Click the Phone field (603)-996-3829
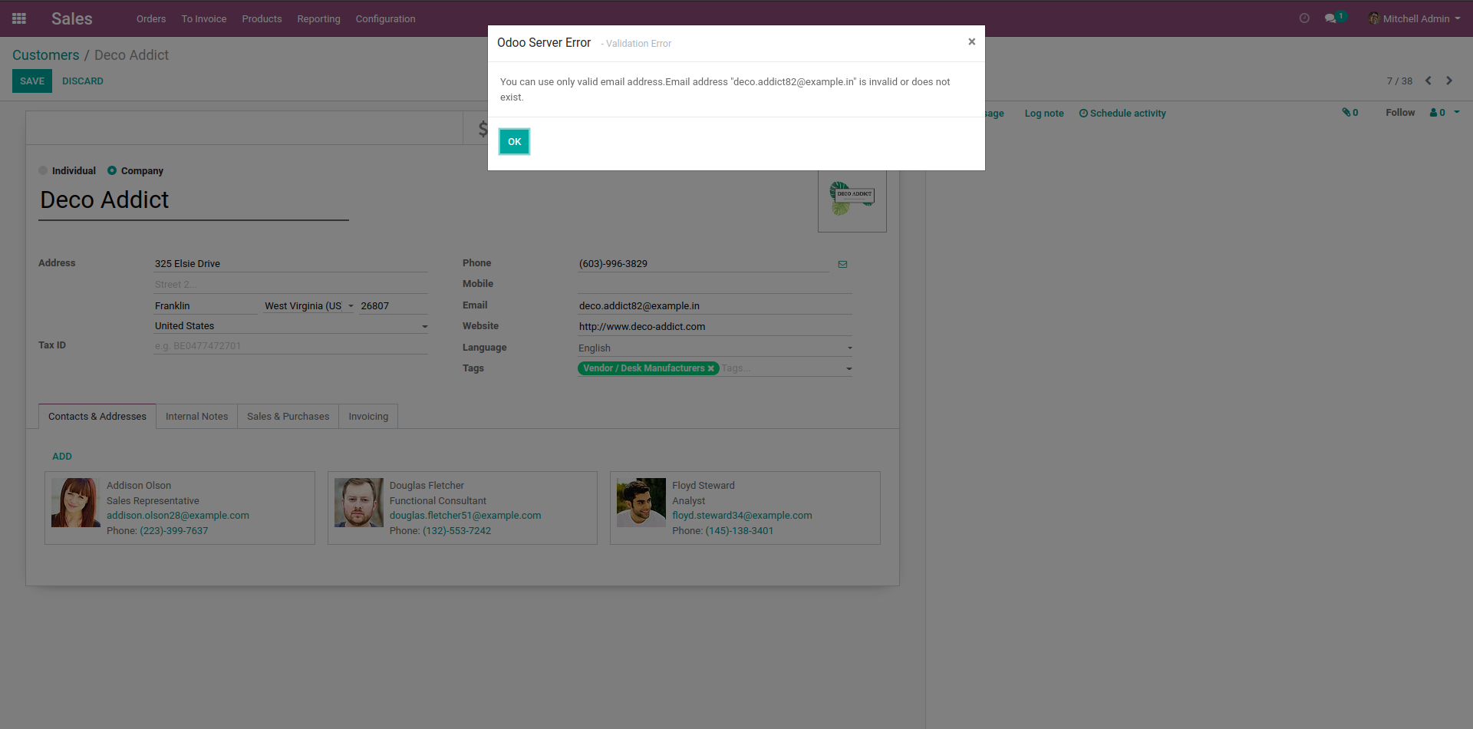The image size is (1473, 729). [x=704, y=263]
